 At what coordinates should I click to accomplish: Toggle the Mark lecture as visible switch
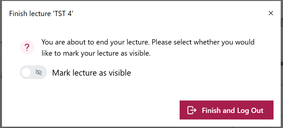[x=33, y=72]
